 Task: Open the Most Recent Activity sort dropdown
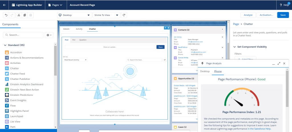click(x=75, y=60)
